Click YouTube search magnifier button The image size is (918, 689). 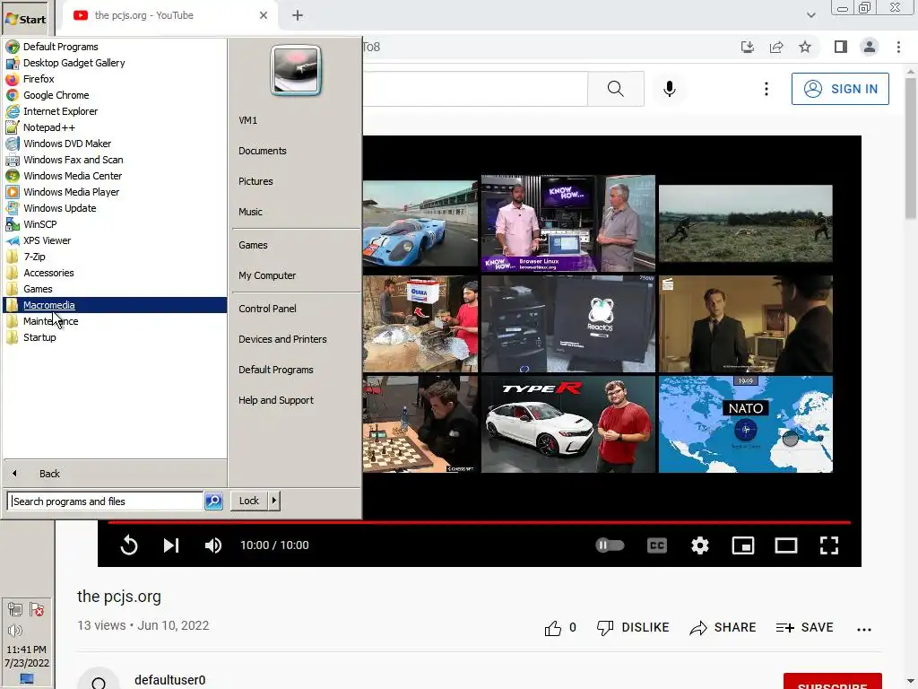pos(615,89)
